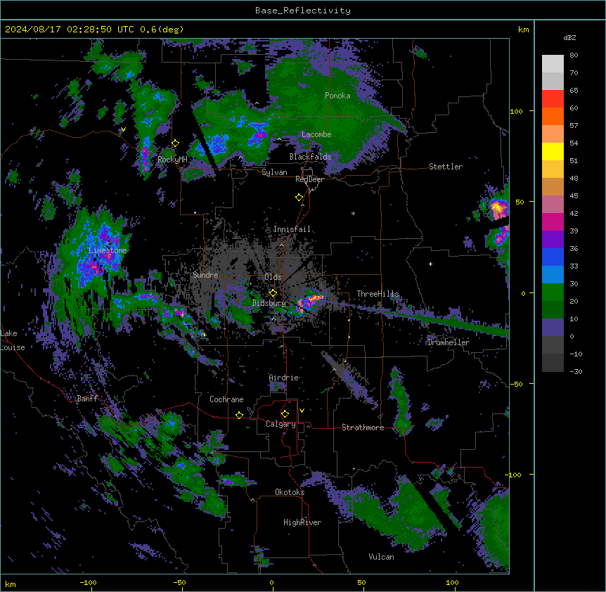Click the Blackfalds label
Image resolution: width=606 pixels, height=592 pixels.
tap(310, 157)
